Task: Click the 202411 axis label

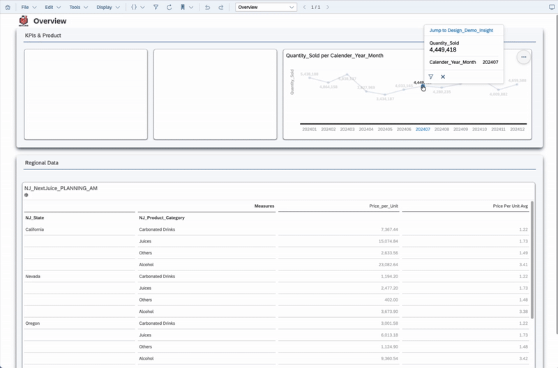Action: click(498, 130)
